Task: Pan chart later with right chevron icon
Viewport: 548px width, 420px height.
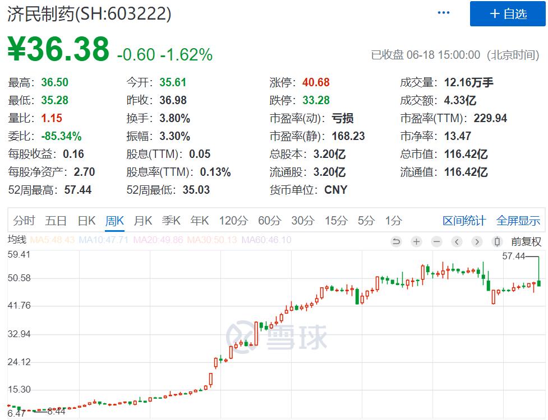Action: coord(477,241)
